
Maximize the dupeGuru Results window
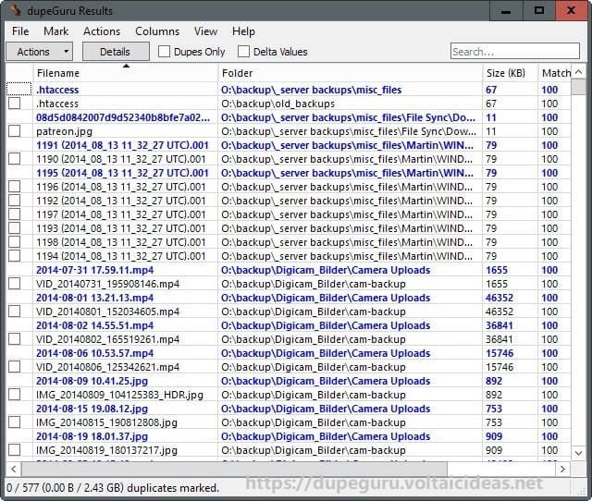[x=539, y=10]
